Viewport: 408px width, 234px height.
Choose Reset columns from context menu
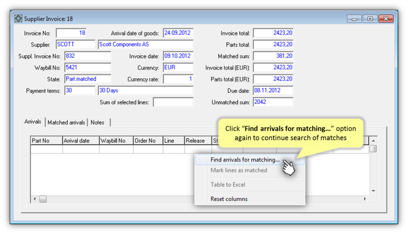point(229,199)
